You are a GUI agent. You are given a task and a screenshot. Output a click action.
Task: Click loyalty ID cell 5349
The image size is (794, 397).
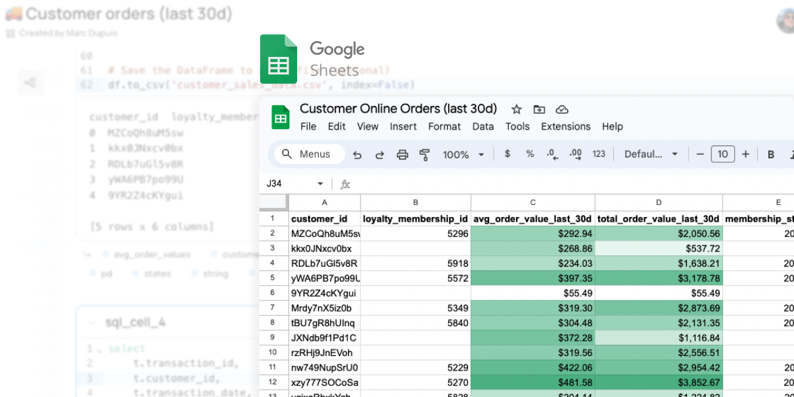point(416,308)
